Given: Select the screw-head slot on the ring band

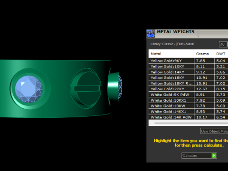Looking at the screenshot, I should point(87,88).
